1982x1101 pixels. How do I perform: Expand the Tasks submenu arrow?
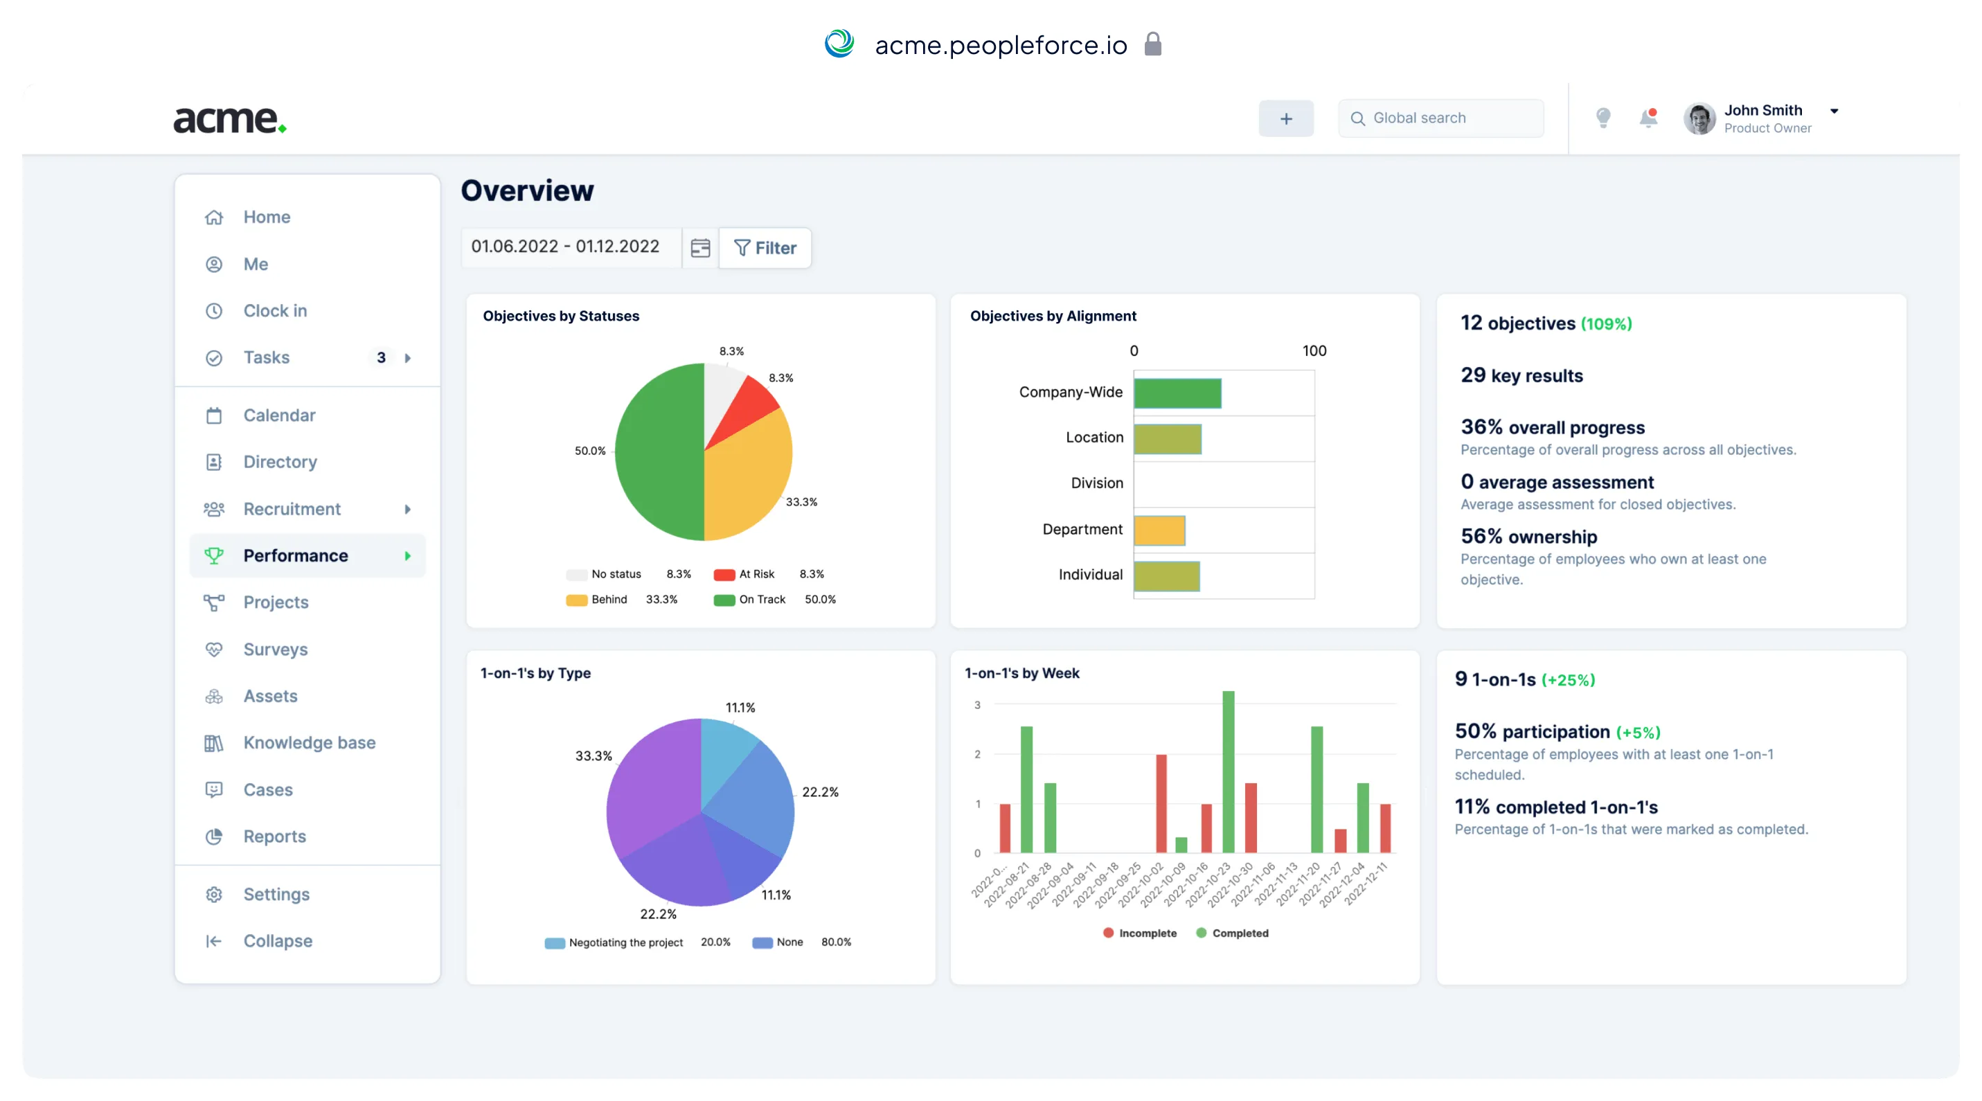[408, 358]
